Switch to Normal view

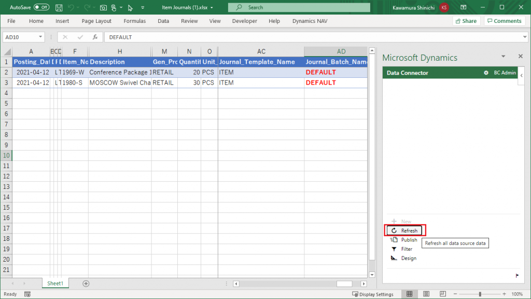(x=410, y=294)
